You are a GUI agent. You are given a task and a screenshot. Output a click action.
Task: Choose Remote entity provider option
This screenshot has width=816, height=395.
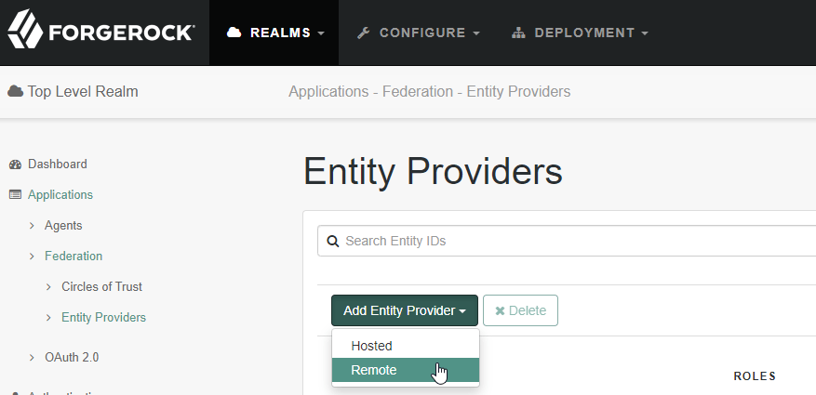374,370
